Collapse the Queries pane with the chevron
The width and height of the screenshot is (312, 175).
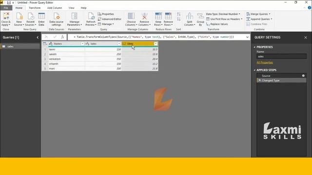tap(38, 37)
